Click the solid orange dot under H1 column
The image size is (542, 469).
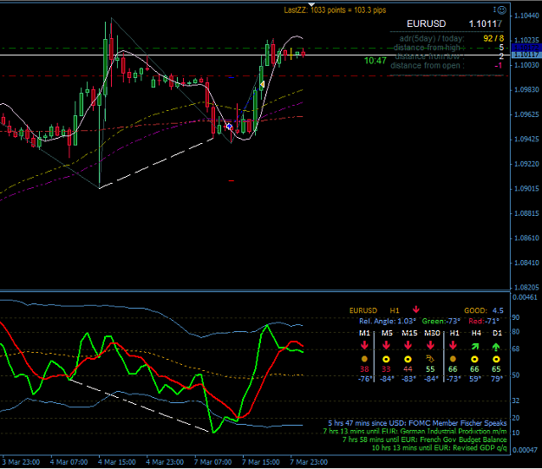(453, 359)
